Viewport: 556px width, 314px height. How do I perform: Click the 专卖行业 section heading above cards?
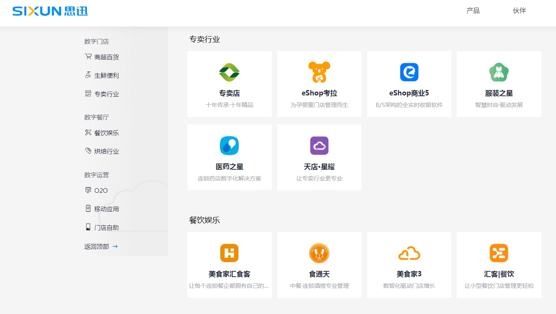click(x=205, y=39)
